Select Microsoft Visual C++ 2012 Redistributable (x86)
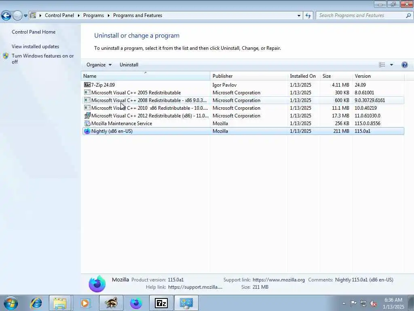The image size is (414, 311). coord(243,115)
